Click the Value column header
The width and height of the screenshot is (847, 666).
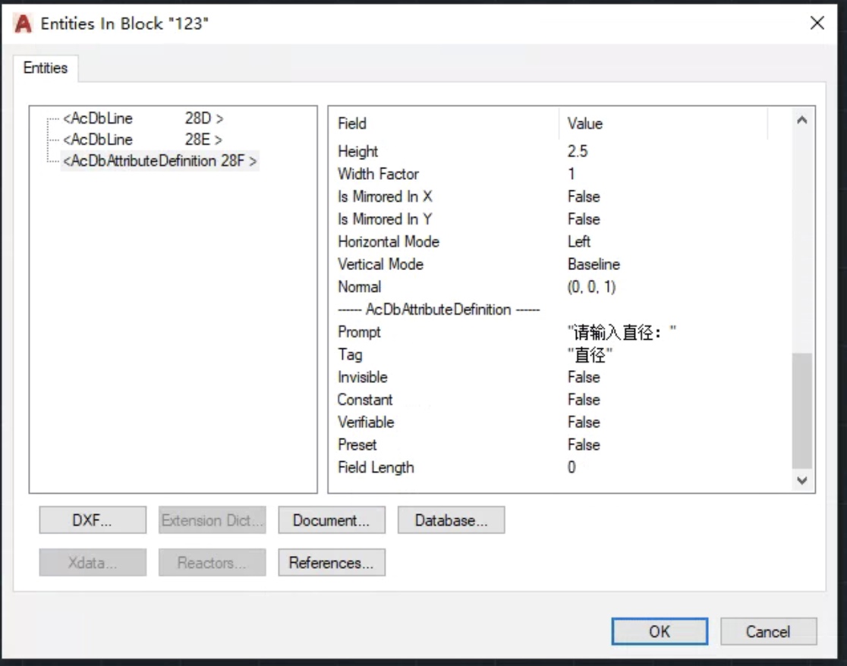(583, 124)
